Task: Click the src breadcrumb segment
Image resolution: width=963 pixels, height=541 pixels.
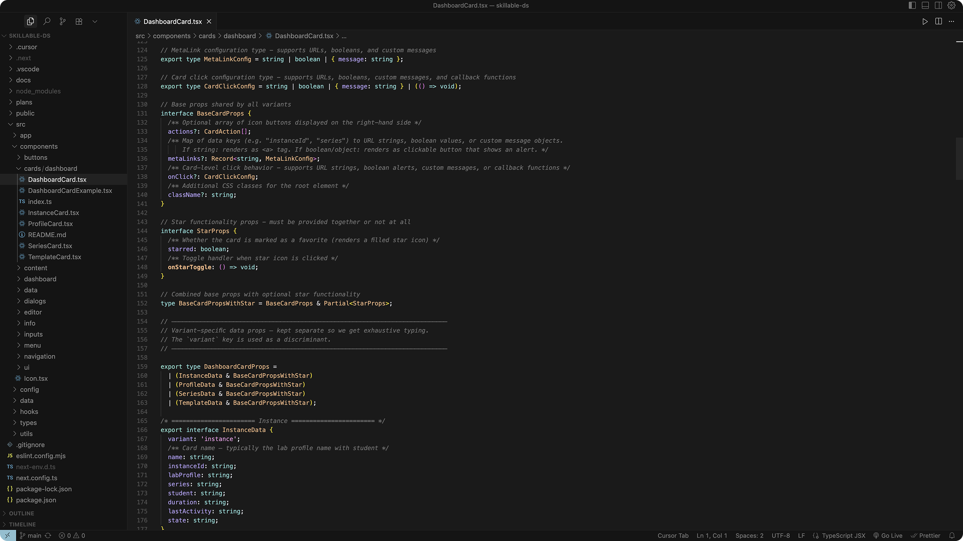Action: pyautogui.click(x=140, y=36)
